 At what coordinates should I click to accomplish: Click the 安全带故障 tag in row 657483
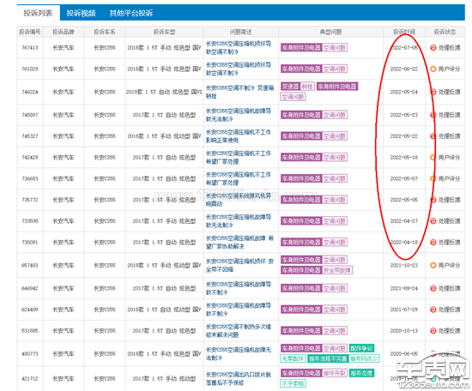coord(337,270)
